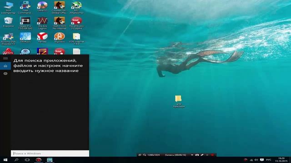Select the 'для браузера' folder on the desktop
This screenshot has width=291, height=163.
pyautogui.click(x=179, y=101)
